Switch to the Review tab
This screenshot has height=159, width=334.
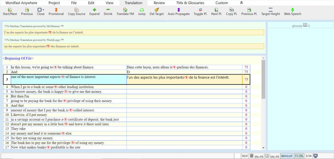click(159, 3)
